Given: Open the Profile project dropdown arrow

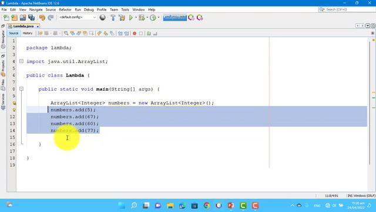Looking at the screenshot, I should (x=159, y=18).
